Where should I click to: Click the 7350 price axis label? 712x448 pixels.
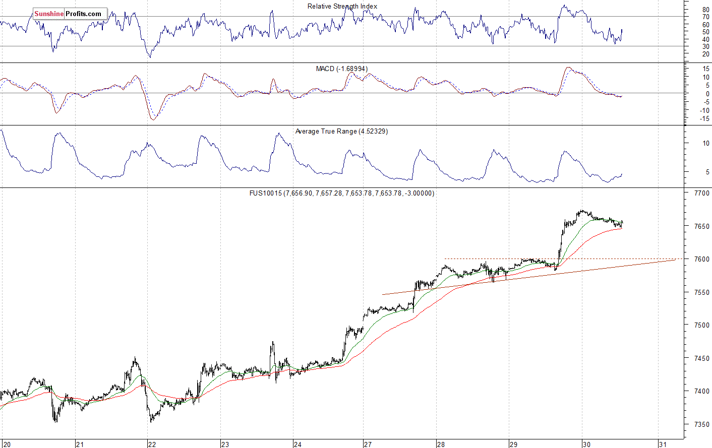click(x=702, y=425)
